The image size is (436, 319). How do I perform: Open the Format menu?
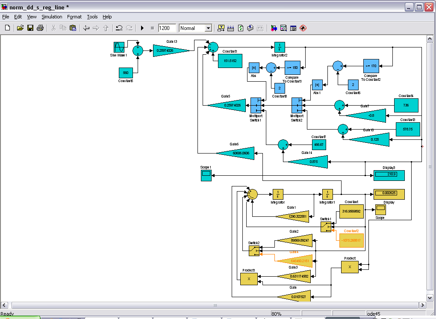click(74, 17)
